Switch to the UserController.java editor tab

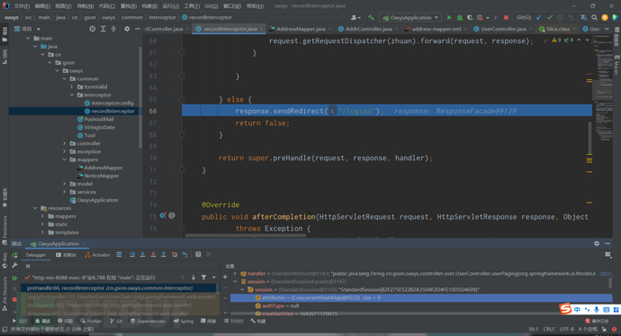[x=503, y=29]
